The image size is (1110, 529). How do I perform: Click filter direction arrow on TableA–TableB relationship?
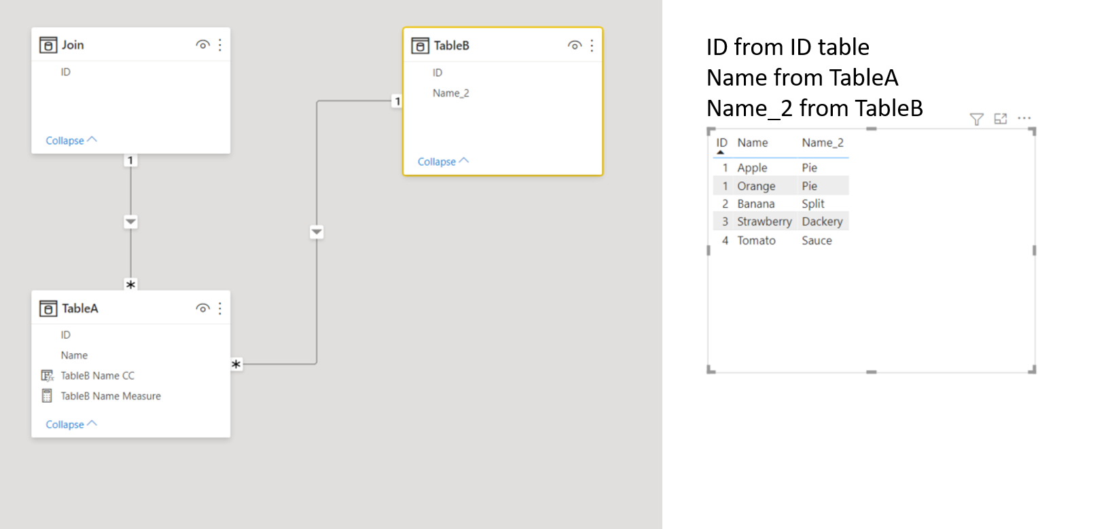point(317,232)
